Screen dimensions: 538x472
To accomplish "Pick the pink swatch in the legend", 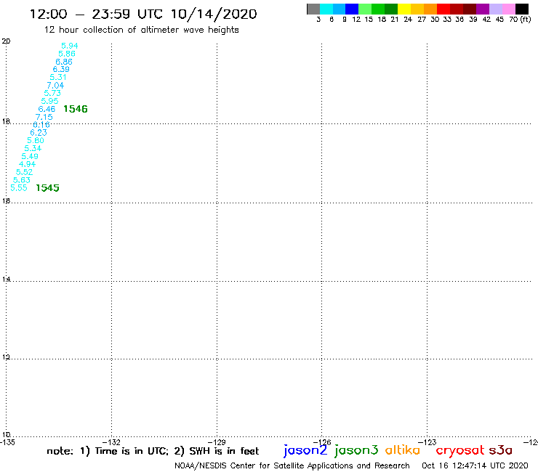I will coord(508,9).
